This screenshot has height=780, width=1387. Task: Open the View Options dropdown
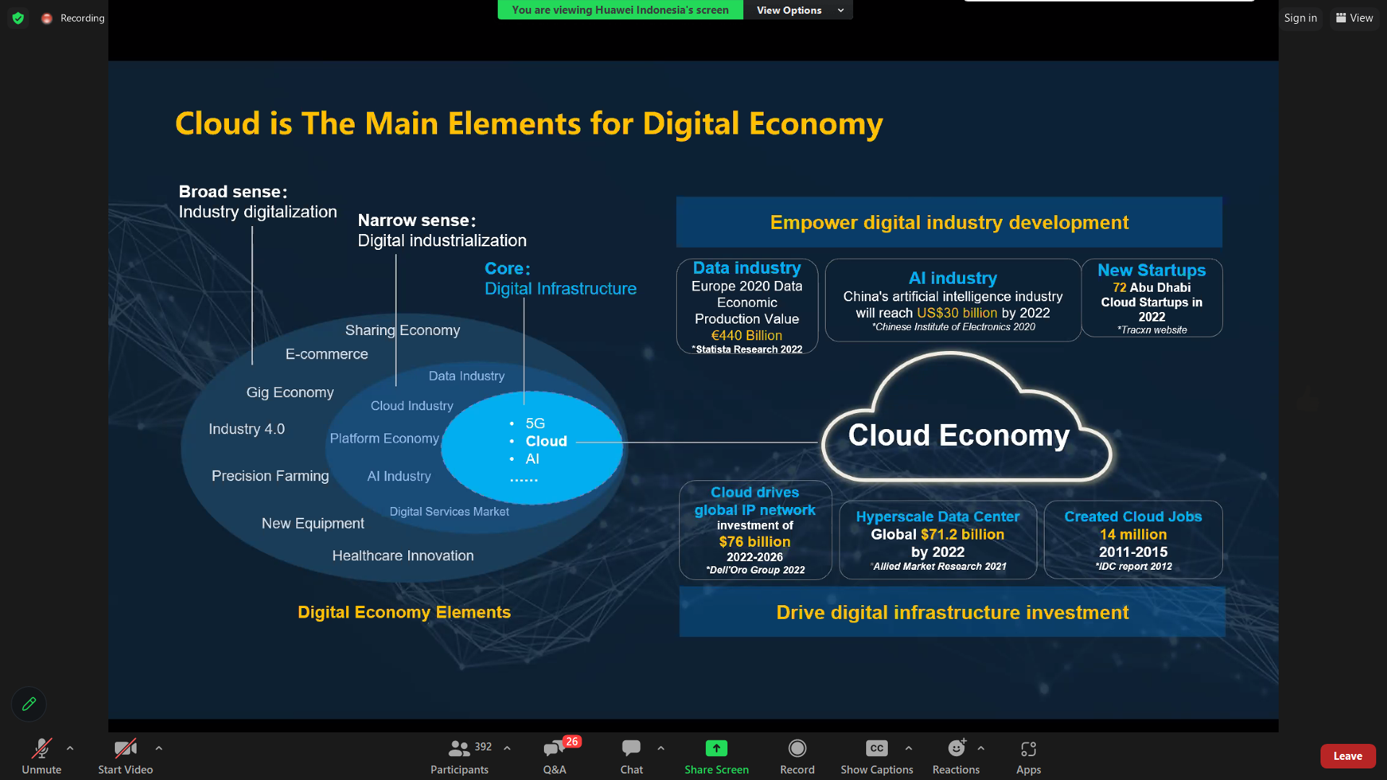[x=798, y=10]
